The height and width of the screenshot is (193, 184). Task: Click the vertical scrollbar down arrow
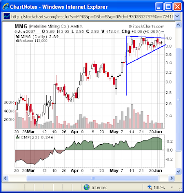(178, 171)
